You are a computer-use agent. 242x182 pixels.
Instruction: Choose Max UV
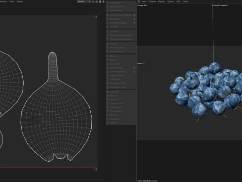(x=121, y=43)
